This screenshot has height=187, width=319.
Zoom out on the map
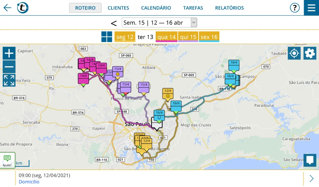[x=9, y=67]
